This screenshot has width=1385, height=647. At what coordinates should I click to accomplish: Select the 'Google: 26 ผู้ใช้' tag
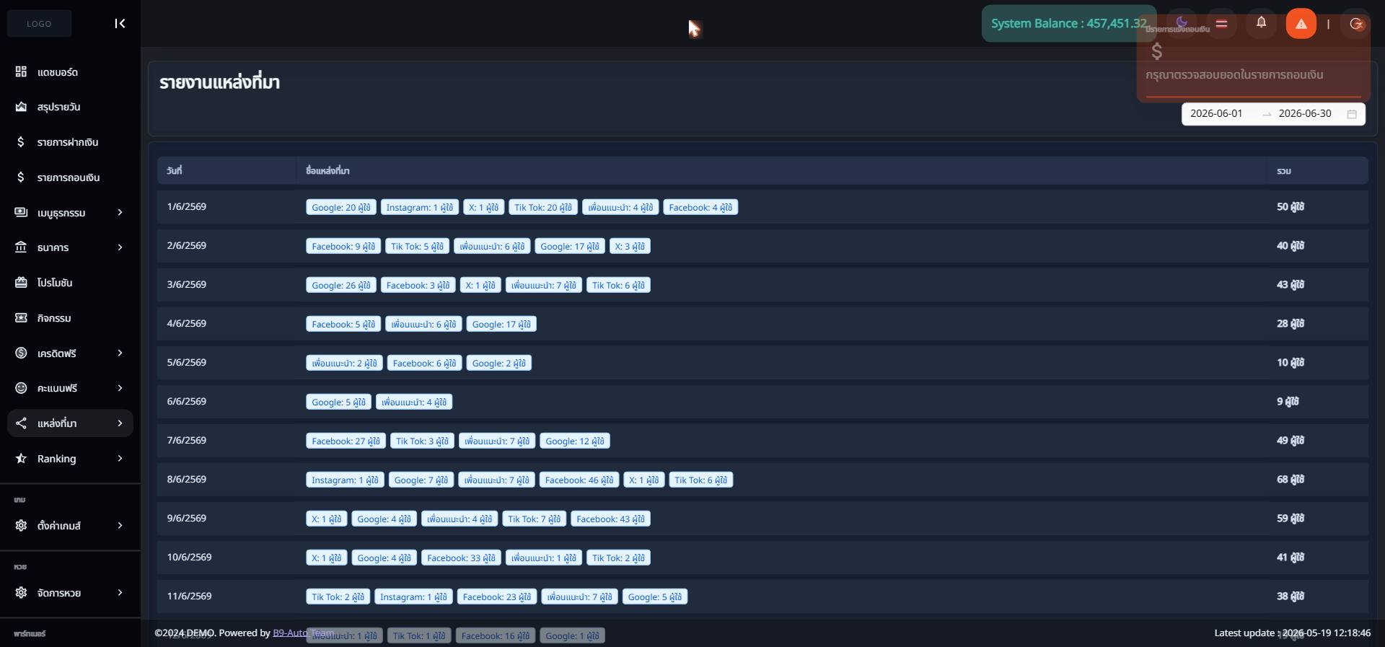[x=341, y=285]
